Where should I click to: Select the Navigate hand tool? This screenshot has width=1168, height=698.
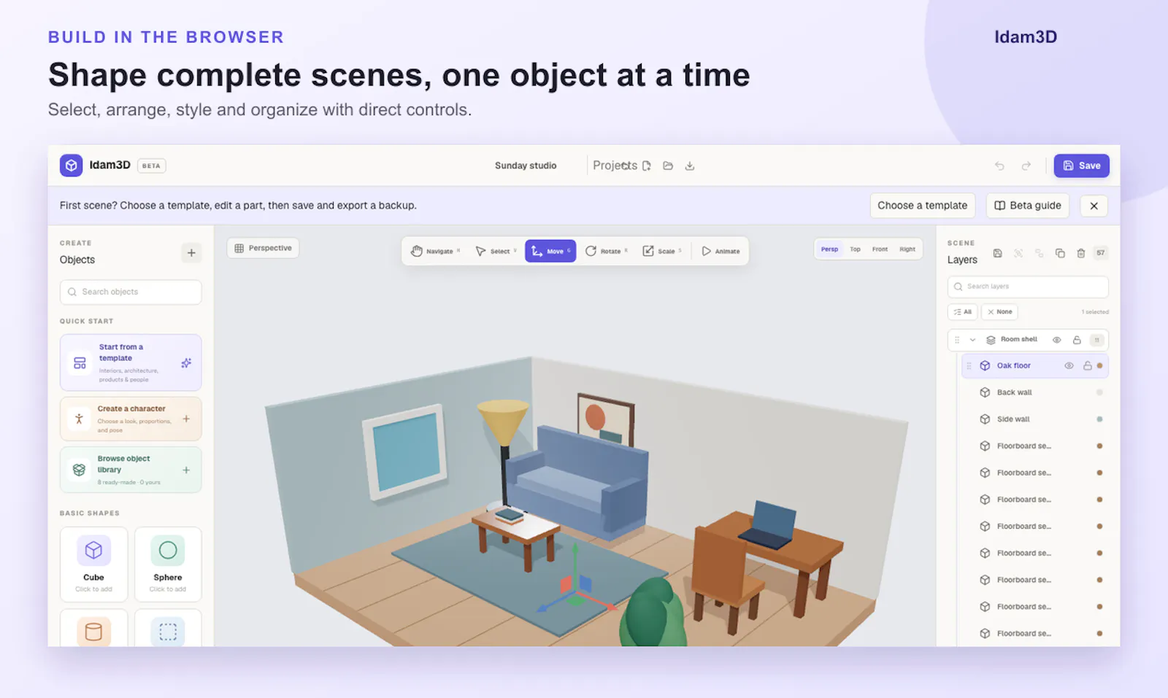[436, 251]
